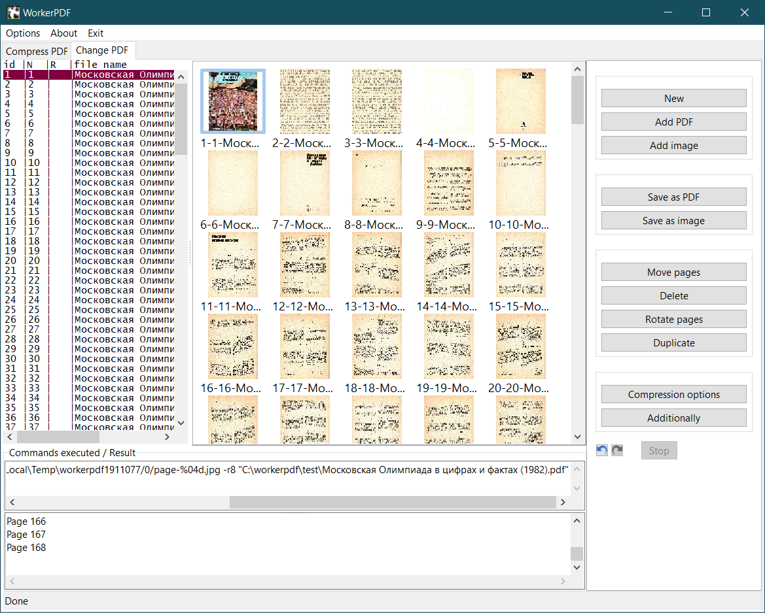Click result log scroll-down arrow
The height and width of the screenshot is (613, 765).
[x=577, y=567]
